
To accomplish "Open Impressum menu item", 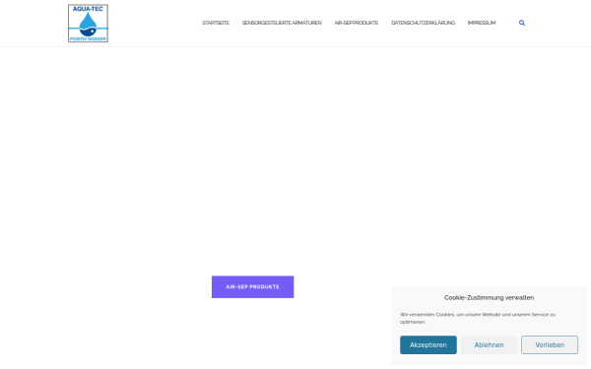I will pyautogui.click(x=482, y=23).
